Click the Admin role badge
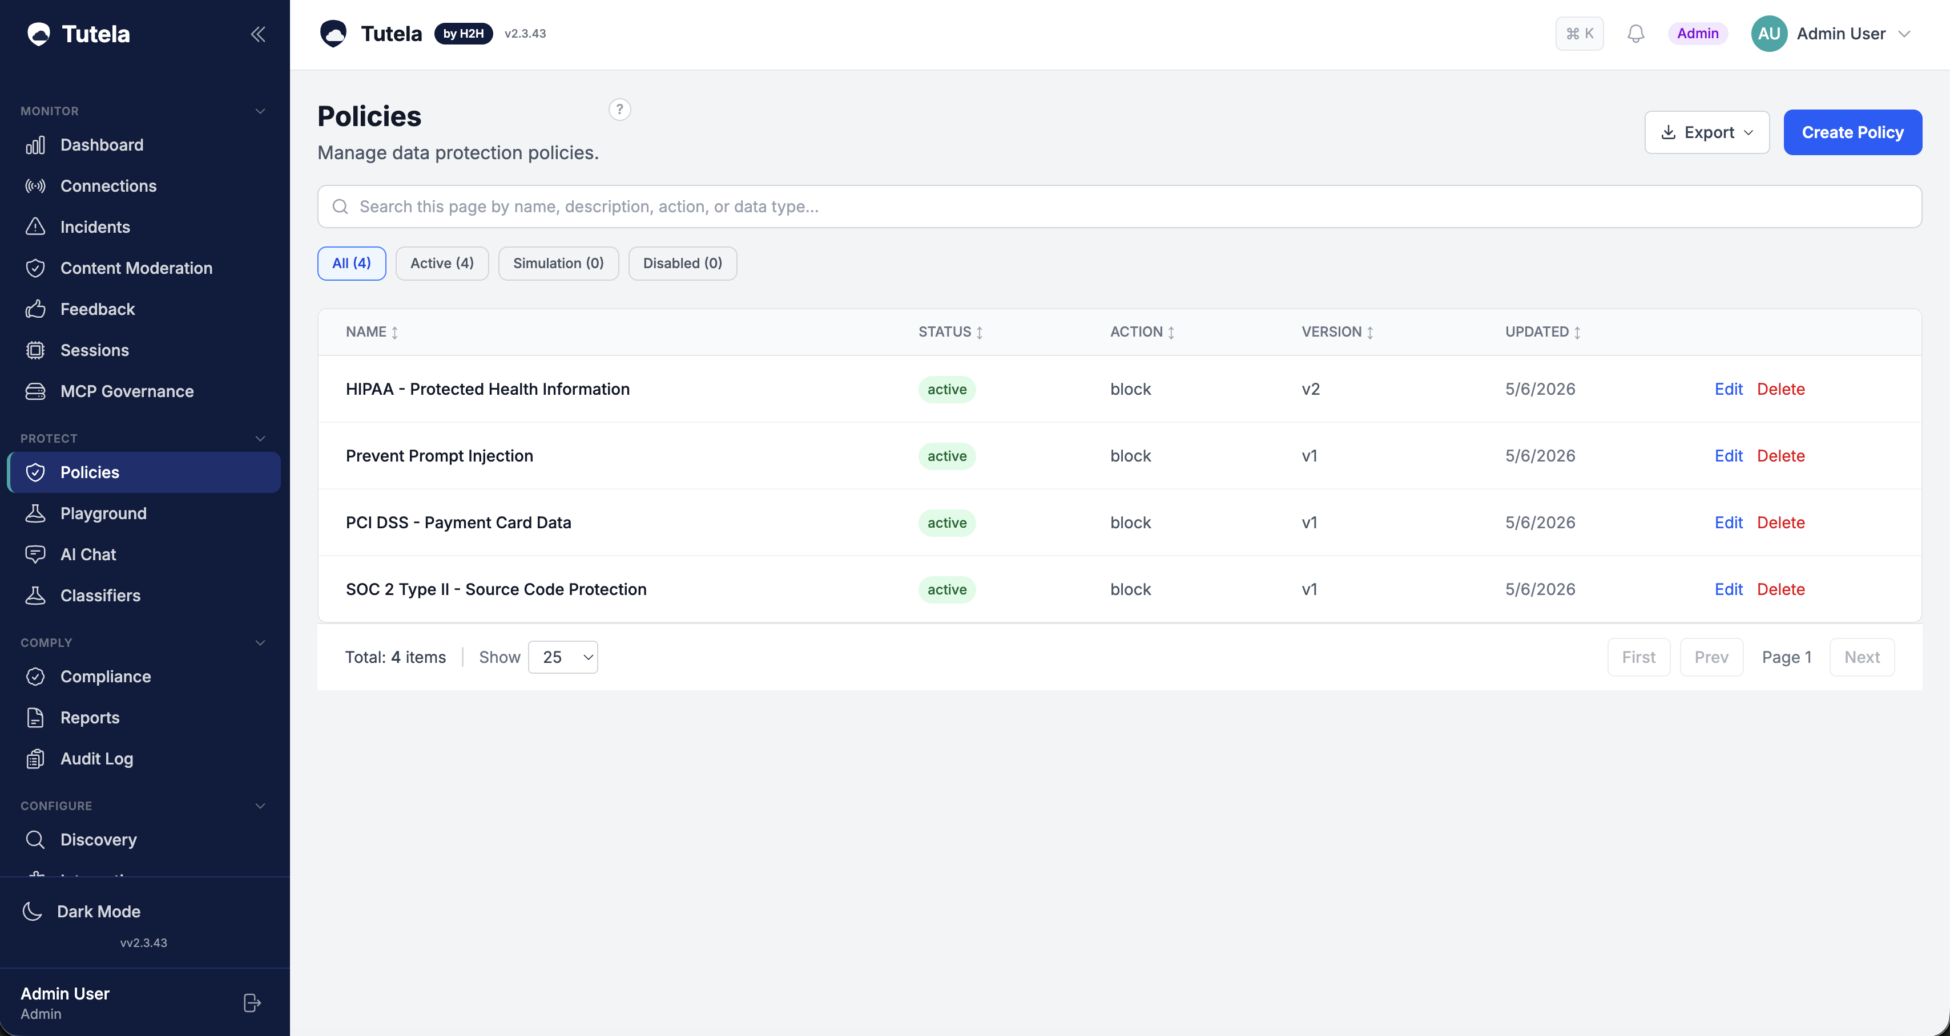The image size is (1950, 1036). 1697,33
